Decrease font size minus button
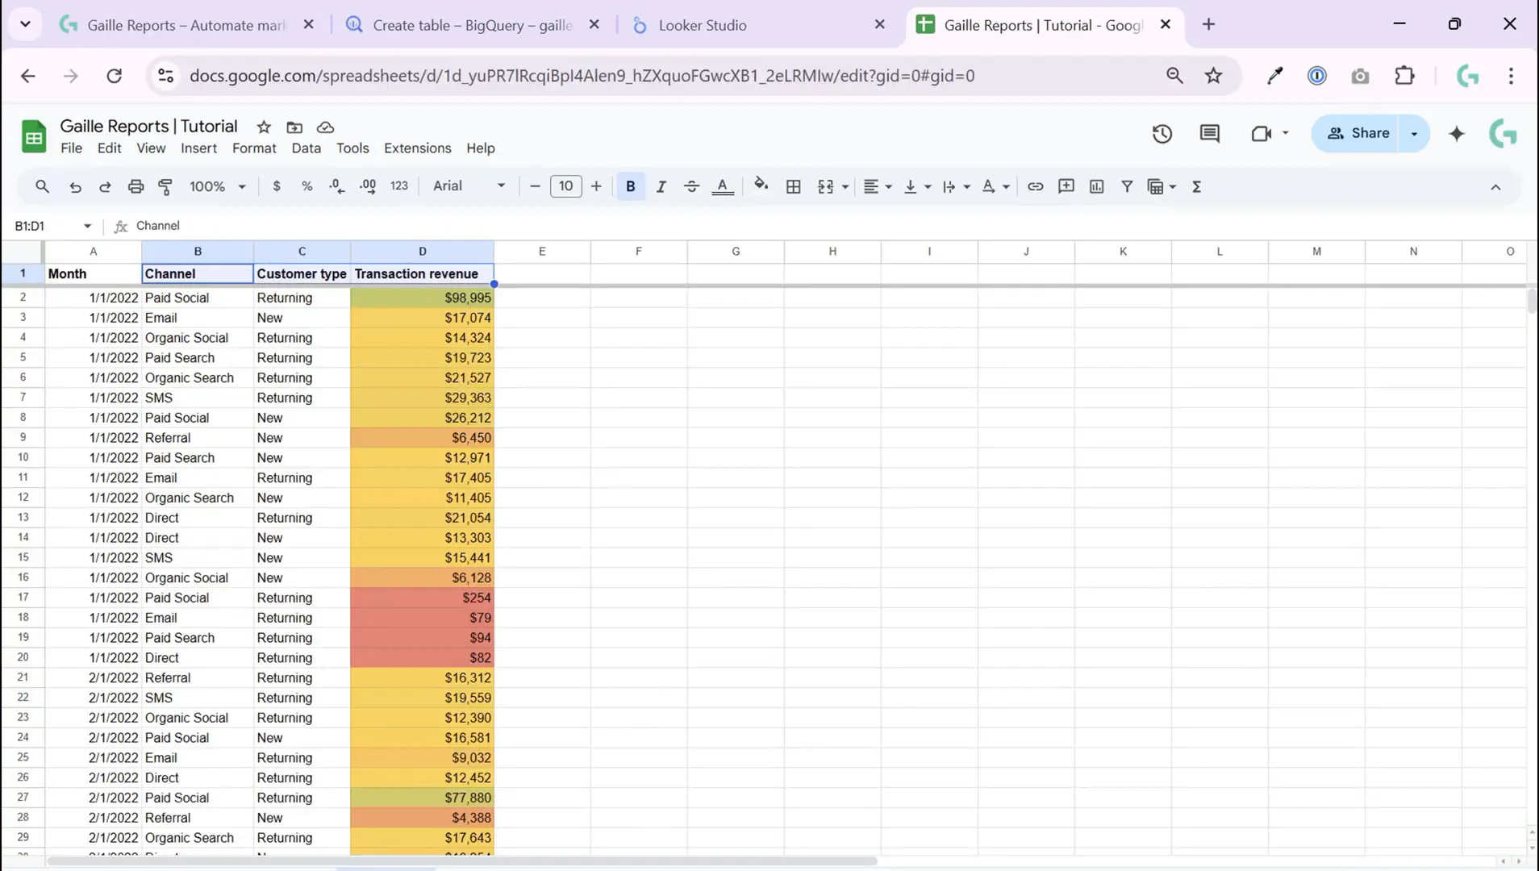 pos(534,186)
